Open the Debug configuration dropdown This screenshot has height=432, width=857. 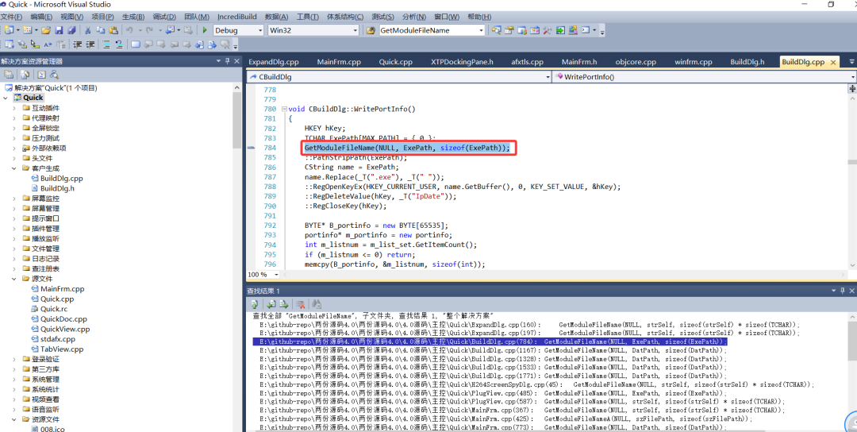point(259,30)
